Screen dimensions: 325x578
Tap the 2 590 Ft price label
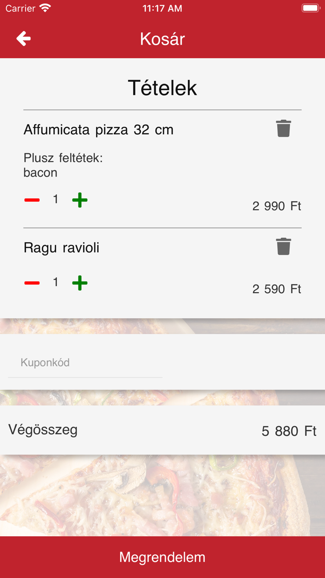(x=277, y=289)
